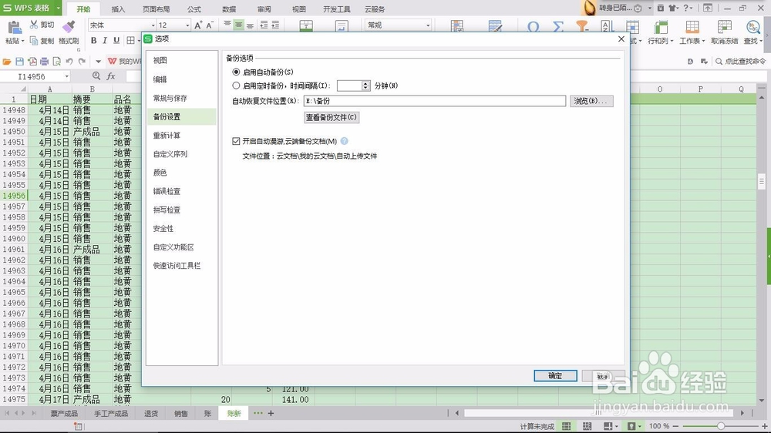771x433 pixels.
Task: Click the center vertical align icon
Action: [x=238, y=25]
